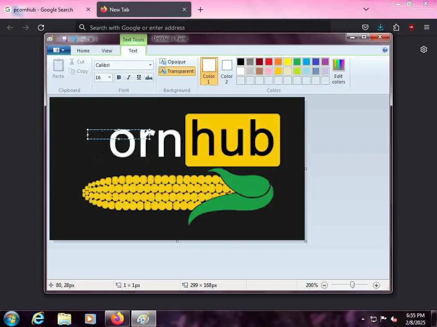Switch to the Home ribbon tab
The height and width of the screenshot is (327, 437).
(x=83, y=51)
